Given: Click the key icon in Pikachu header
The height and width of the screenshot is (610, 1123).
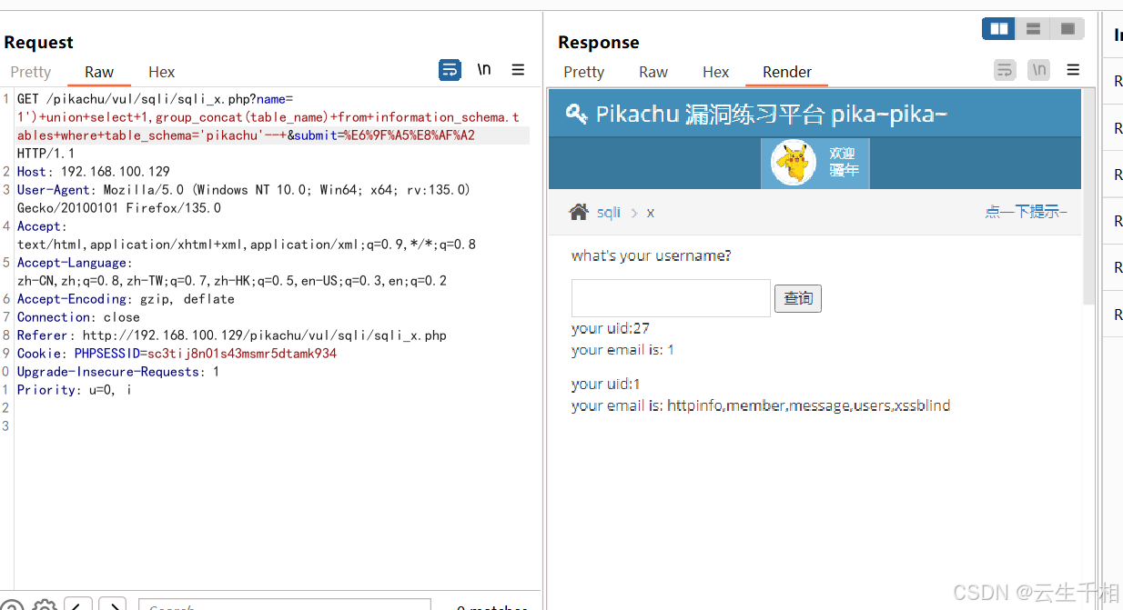Looking at the screenshot, I should (x=576, y=114).
